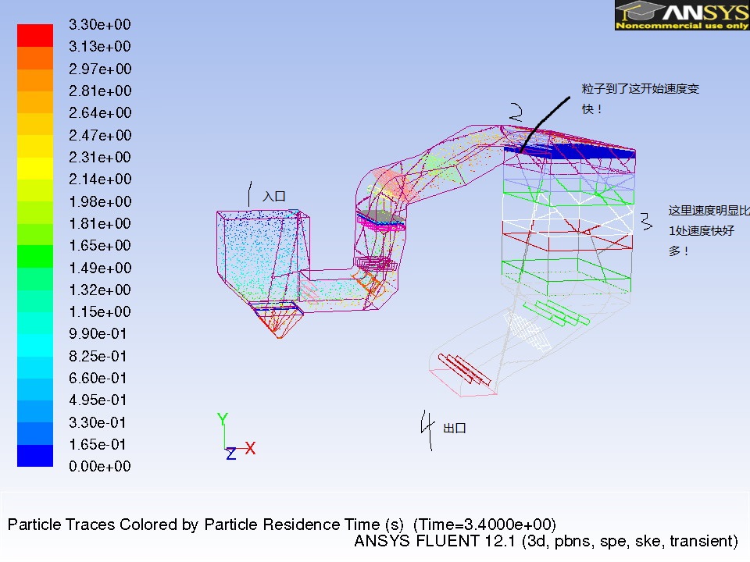Click the red X axis label
Screen dimensions: 750x562
point(250,448)
